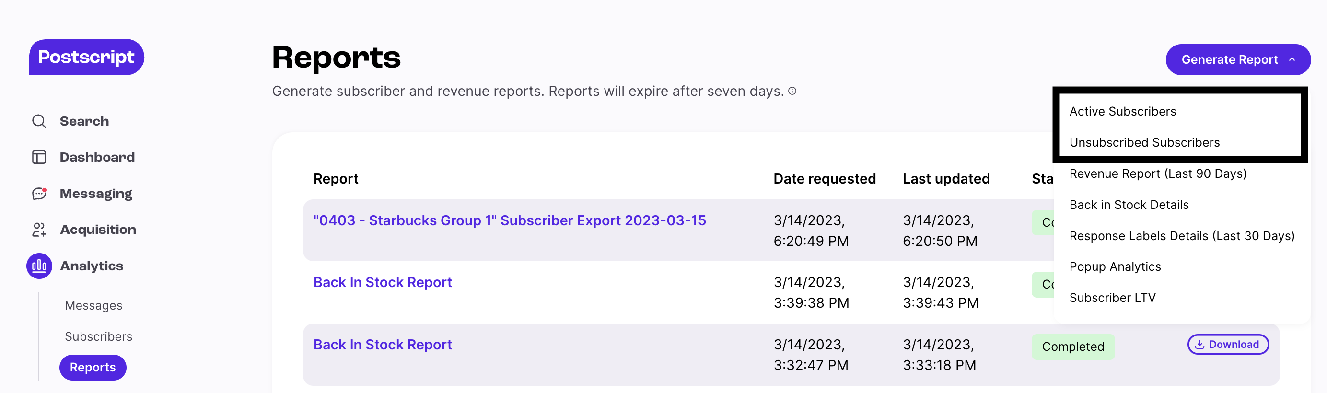Image resolution: width=1327 pixels, height=393 pixels.
Task: Select Response Labels Details (Last 30 Days)
Action: 1181,236
